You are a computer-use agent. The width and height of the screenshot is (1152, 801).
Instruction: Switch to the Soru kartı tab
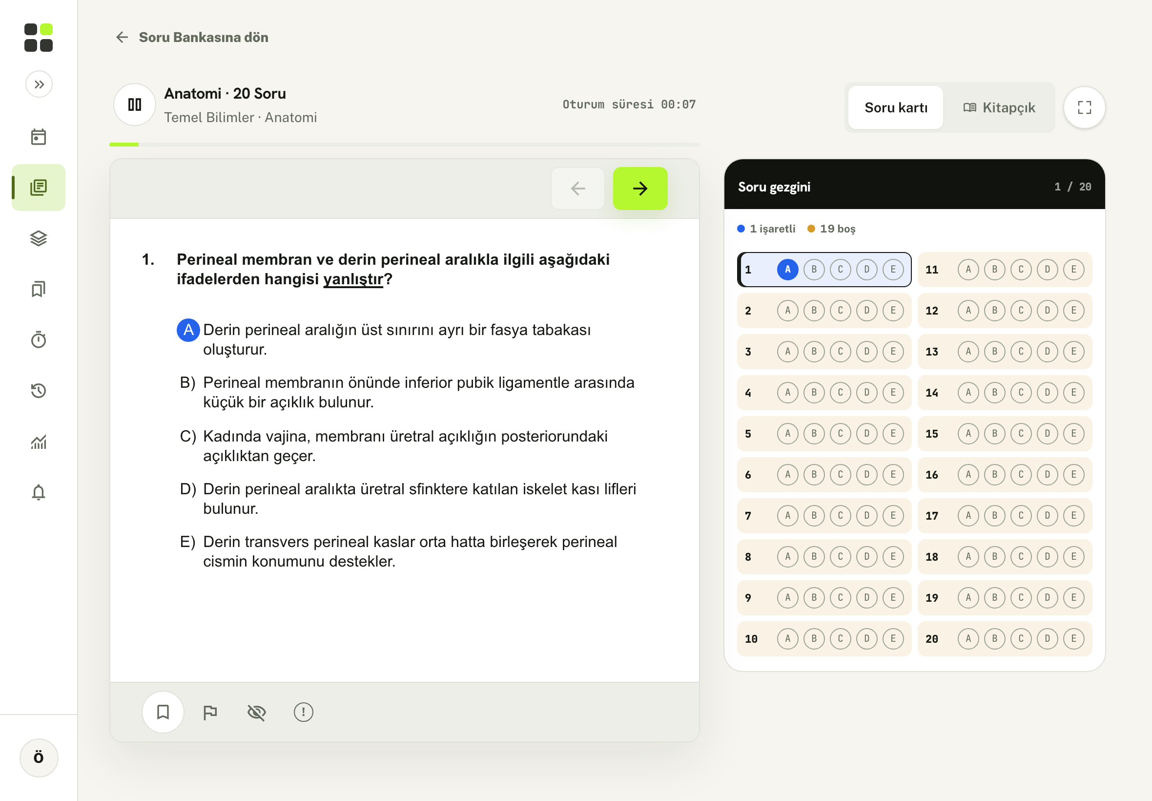896,107
